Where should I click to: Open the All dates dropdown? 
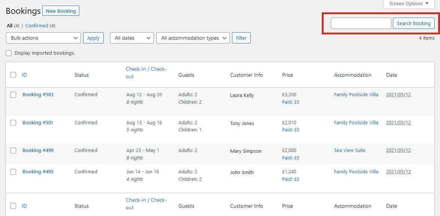132,38
